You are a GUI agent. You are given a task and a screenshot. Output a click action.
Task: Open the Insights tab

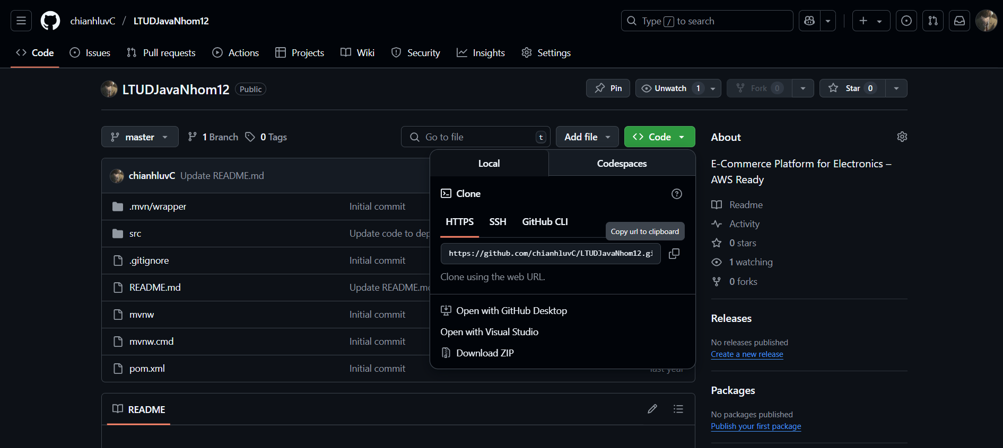click(481, 53)
